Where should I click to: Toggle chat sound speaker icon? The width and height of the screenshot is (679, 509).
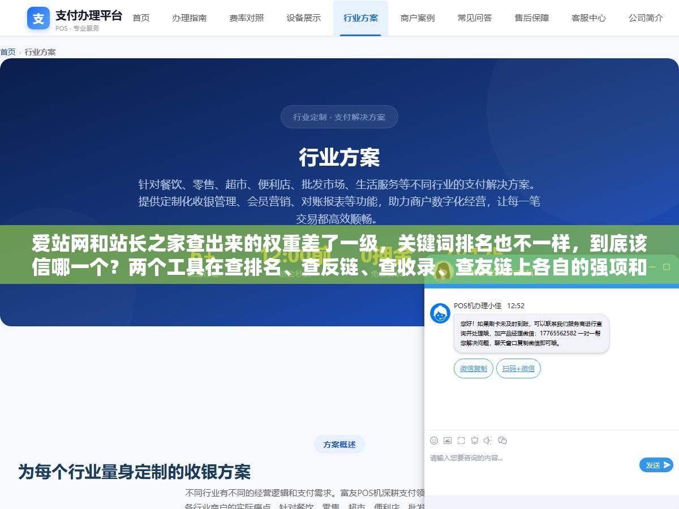point(488,441)
